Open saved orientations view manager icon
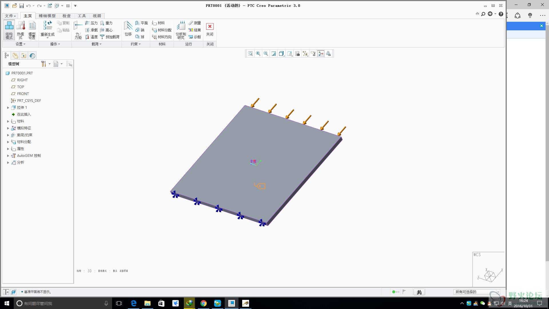The image size is (549, 309). point(290,54)
